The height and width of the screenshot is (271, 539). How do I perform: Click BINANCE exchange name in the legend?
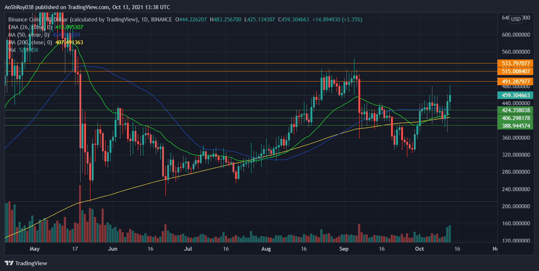162,19
